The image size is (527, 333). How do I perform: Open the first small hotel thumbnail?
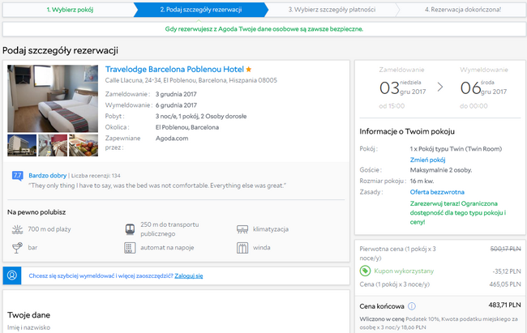(21, 145)
